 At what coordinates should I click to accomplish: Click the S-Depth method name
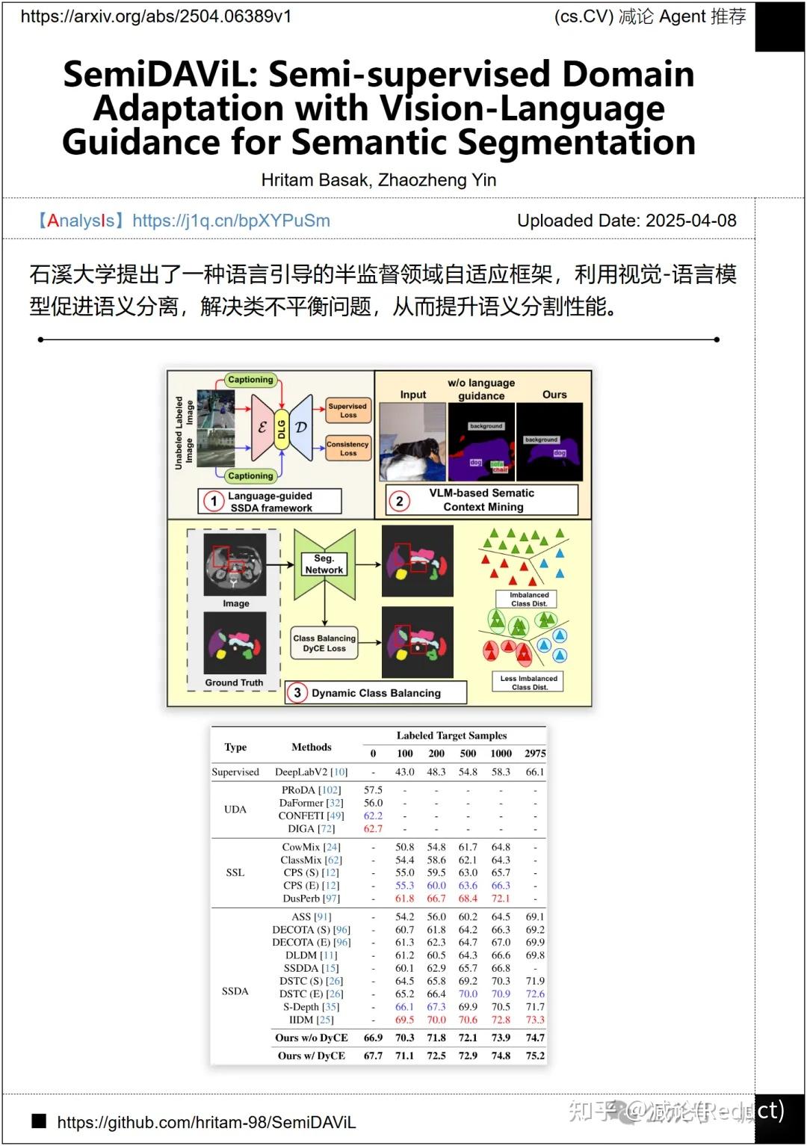pyautogui.click(x=302, y=1007)
